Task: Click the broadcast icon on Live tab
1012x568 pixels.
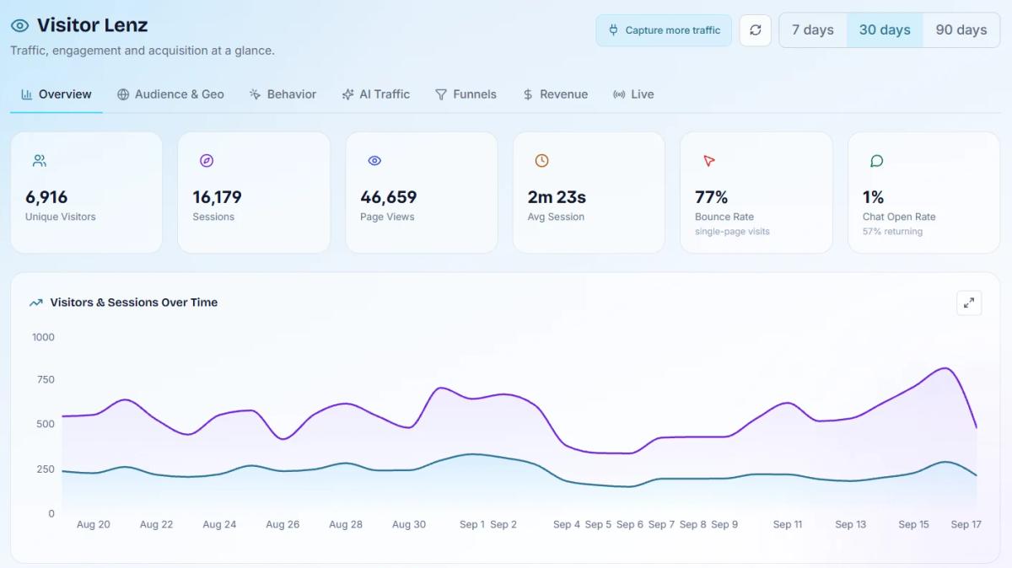Action: [619, 94]
